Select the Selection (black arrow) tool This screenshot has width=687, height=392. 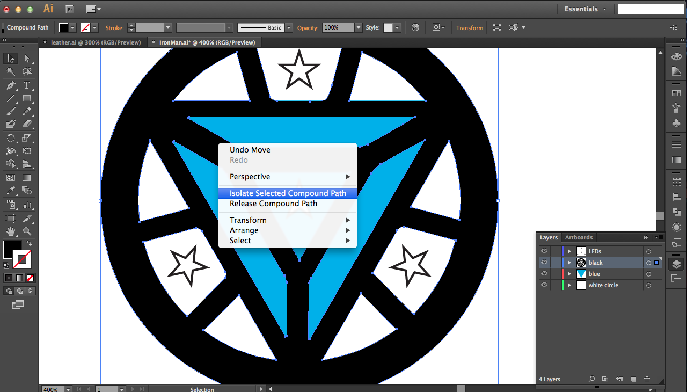(11, 59)
